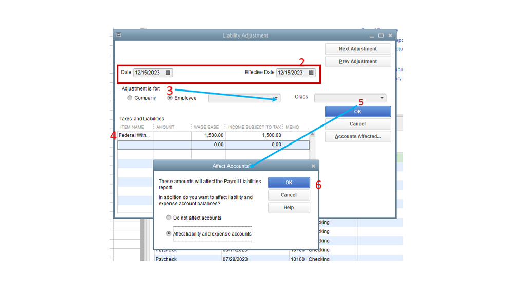Click second row income subject 0.00 cell
Screen dimensions: 513x289
254,144
